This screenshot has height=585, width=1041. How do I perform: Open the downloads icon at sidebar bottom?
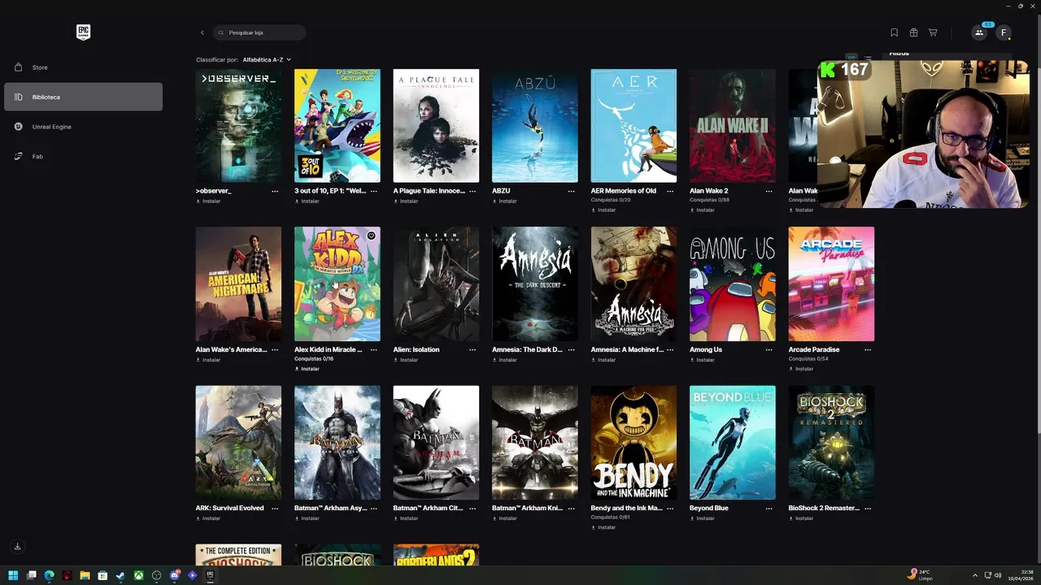[x=17, y=546]
